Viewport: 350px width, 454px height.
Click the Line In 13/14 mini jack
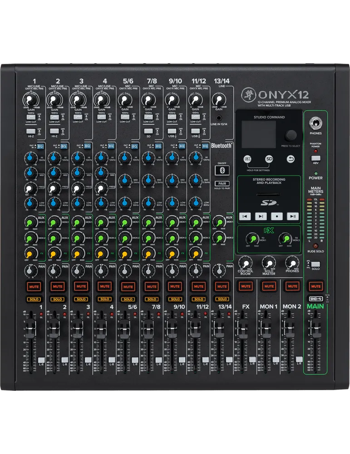pyautogui.click(x=219, y=118)
